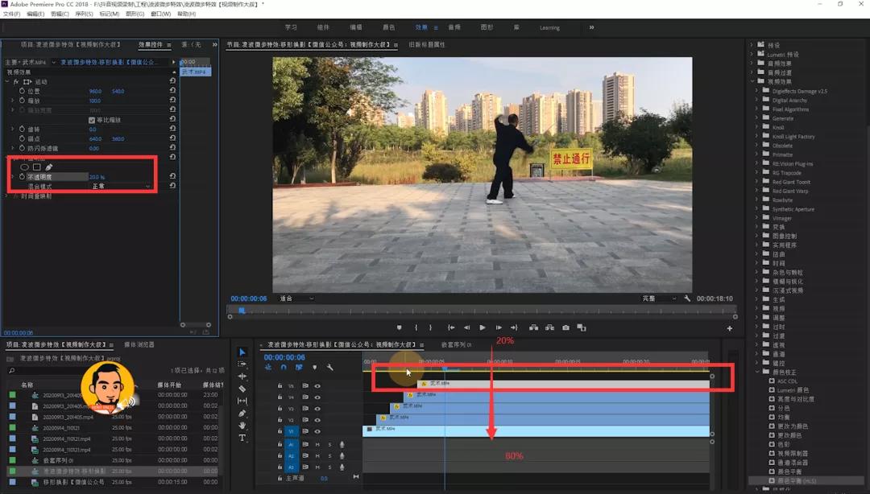Reset the Opacity parameter value
The image size is (870, 494).
[x=172, y=176]
